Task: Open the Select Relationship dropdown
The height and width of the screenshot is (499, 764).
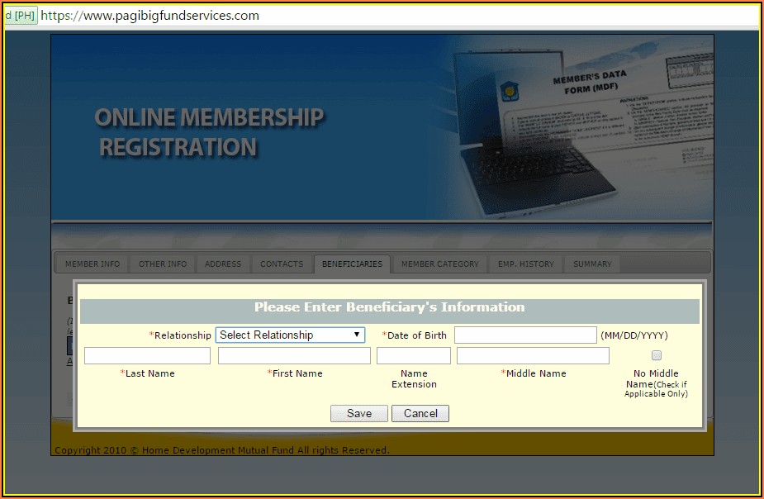Action: [x=290, y=335]
